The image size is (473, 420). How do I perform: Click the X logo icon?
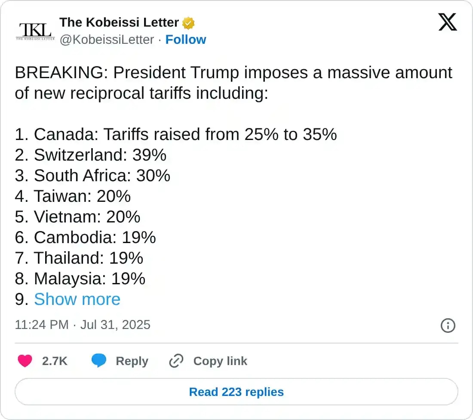pyautogui.click(x=448, y=22)
